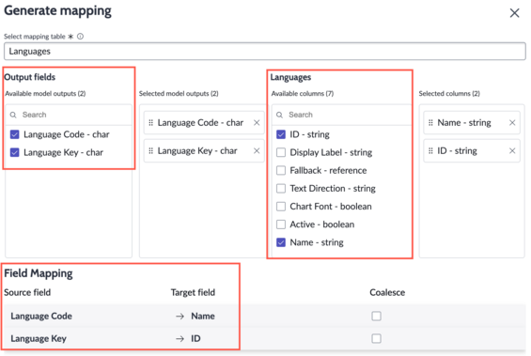Enable Coalesce for Language Key row

coord(376,338)
